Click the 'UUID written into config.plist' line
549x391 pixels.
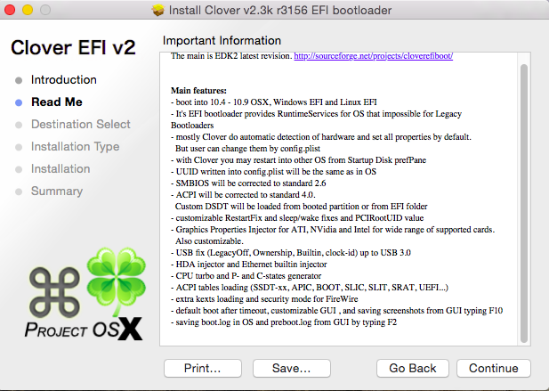pyautogui.click(x=273, y=172)
